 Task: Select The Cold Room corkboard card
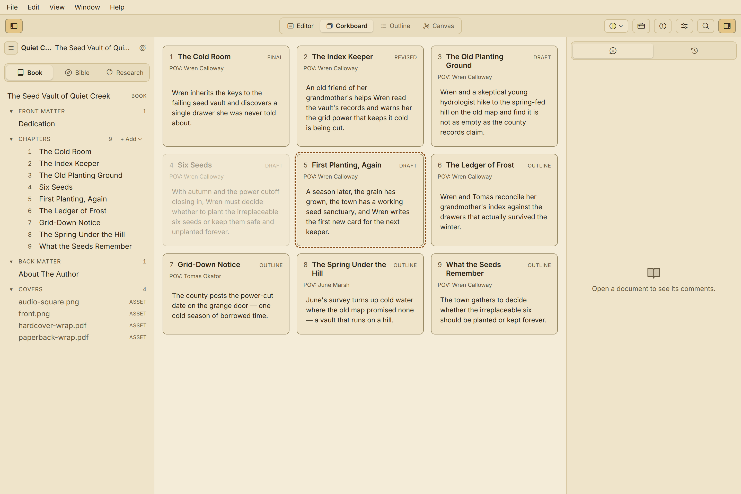click(x=226, y=96)
